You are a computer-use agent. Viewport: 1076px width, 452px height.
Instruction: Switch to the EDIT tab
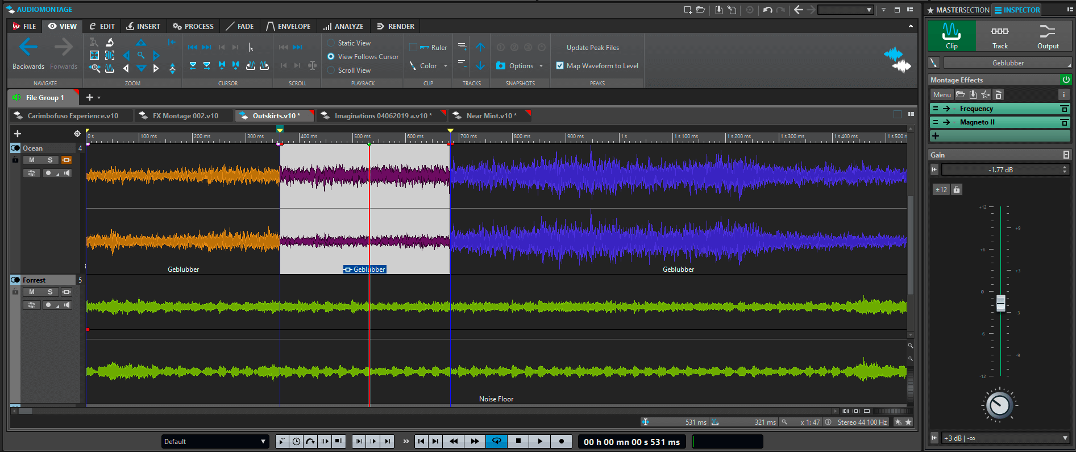102,26
